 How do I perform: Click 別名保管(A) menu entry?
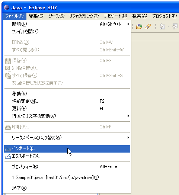[67, 68]
